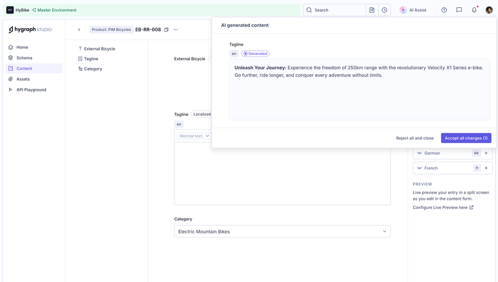Copy the entry ID EB-RR-008
The width and height of the screenshot is (498, 282).
(167, 30)
